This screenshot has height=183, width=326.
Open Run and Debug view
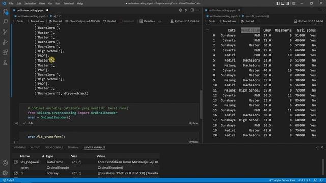(5, 42)
